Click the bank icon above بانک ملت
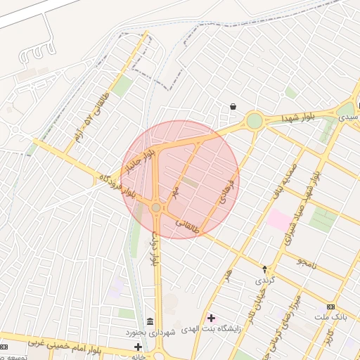 [330, 307]
